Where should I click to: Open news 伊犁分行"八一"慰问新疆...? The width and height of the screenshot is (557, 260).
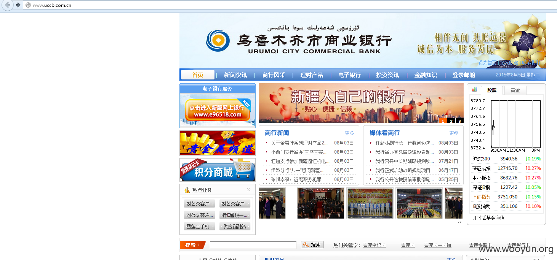click(x=297, y=170)
